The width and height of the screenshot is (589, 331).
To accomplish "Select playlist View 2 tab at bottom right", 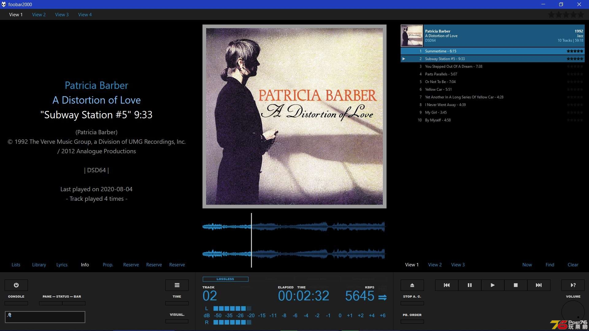I will (435, 265).
